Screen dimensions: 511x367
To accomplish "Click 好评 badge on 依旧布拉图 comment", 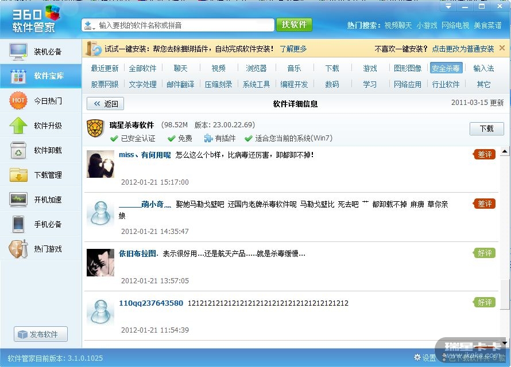I will [484, 253].
